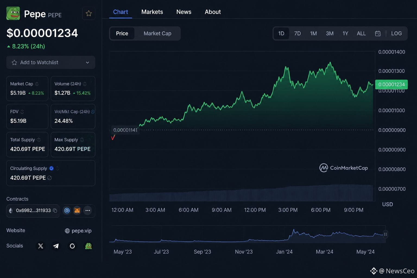Click the globe icon beside pepe.vip
The image size is (417, 278).
click(x=67, y=231)
